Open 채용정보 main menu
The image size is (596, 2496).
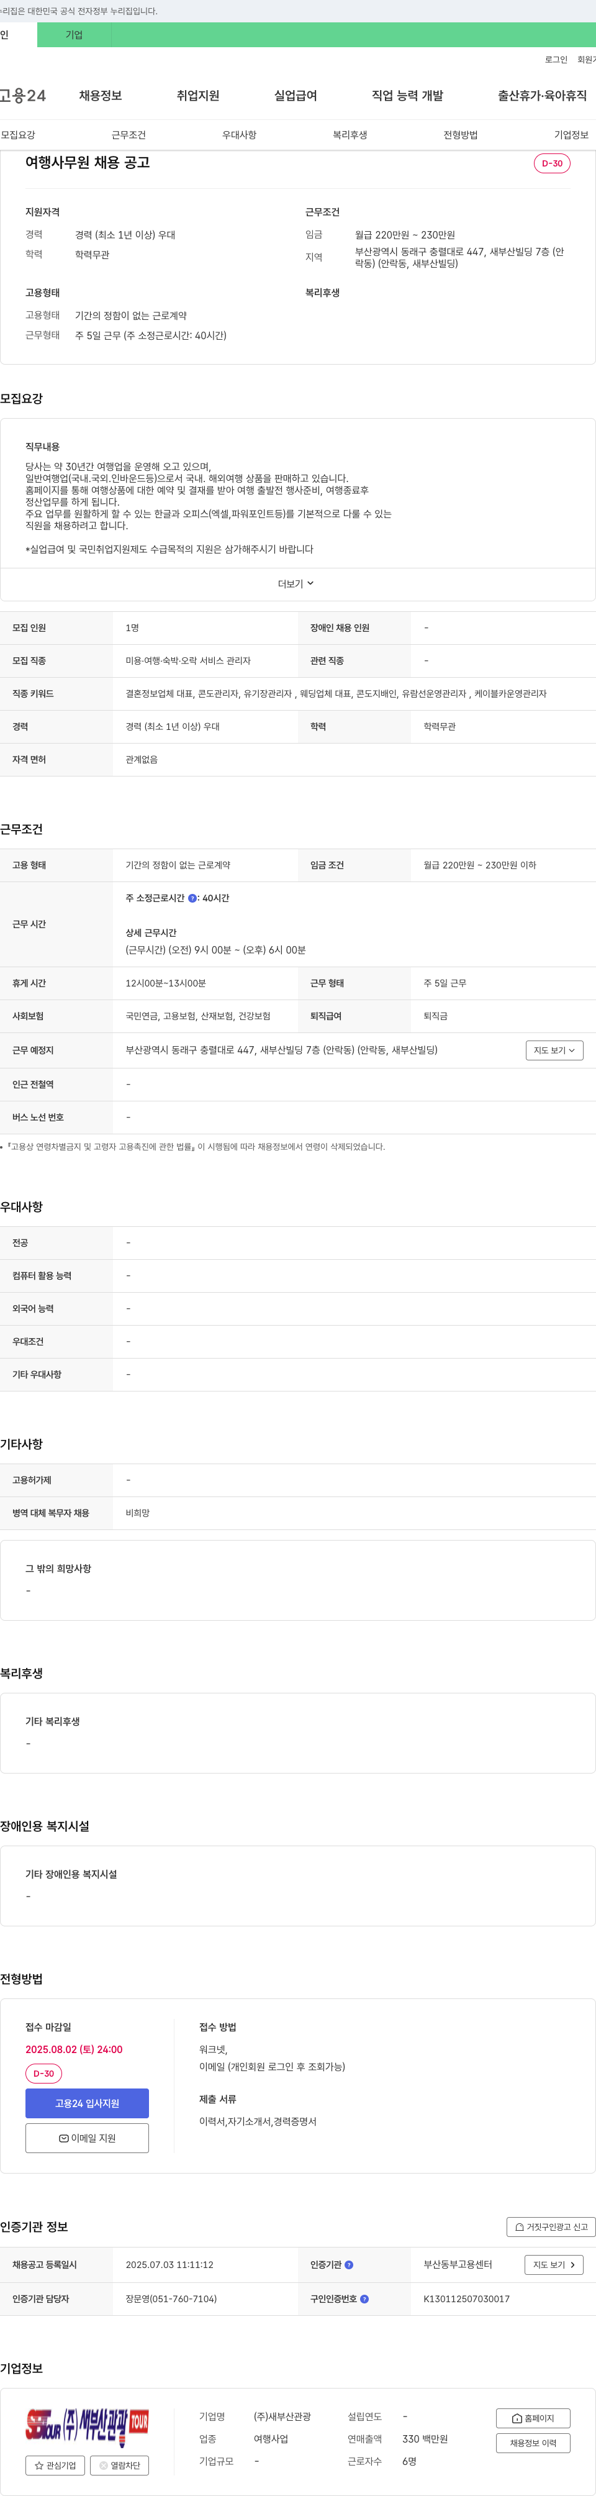point(101,96)
